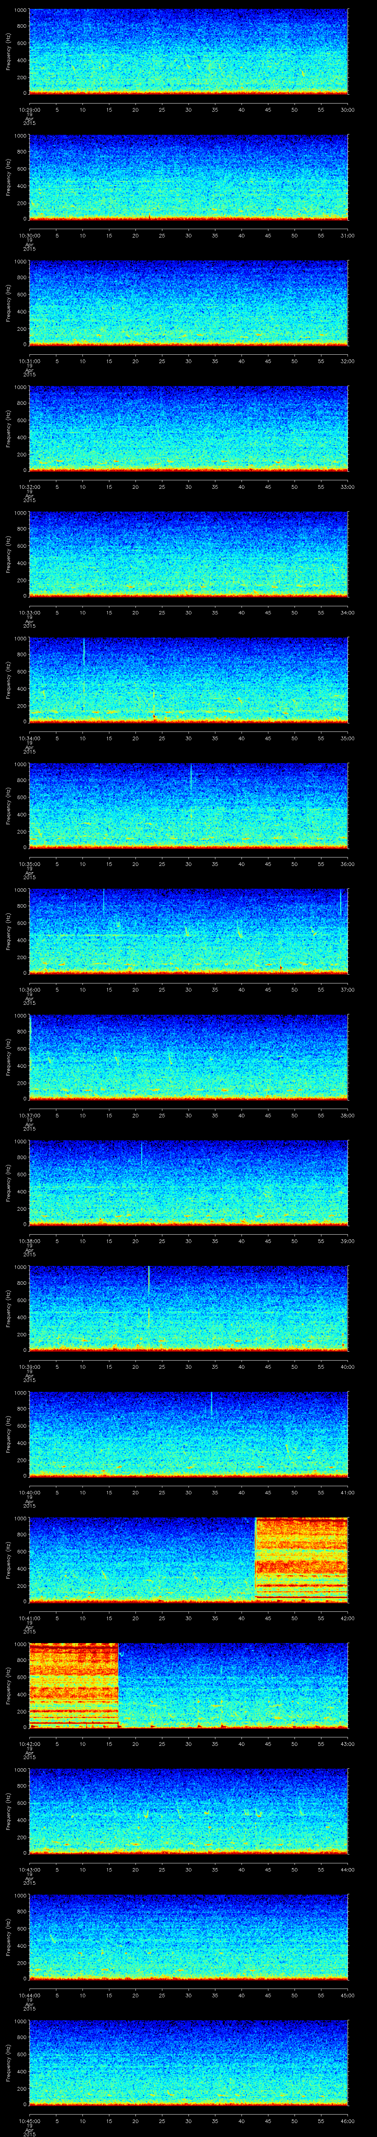Click the vertical spike near 30s in 10:35:00 panel

point(191,777)
